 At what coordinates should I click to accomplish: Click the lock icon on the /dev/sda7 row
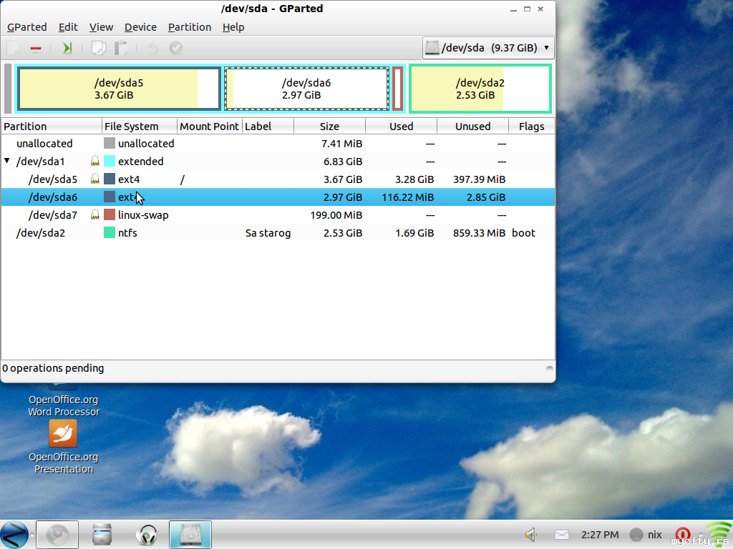pos(95,214)
